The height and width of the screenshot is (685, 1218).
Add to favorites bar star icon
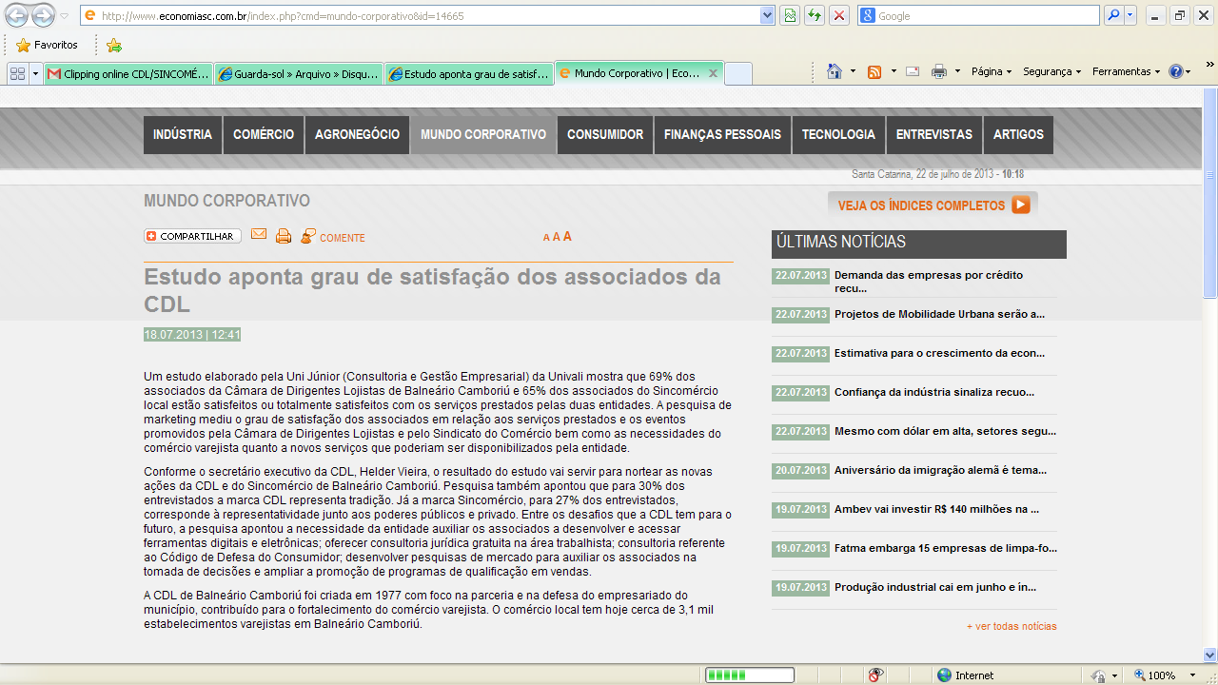(114, 45)
